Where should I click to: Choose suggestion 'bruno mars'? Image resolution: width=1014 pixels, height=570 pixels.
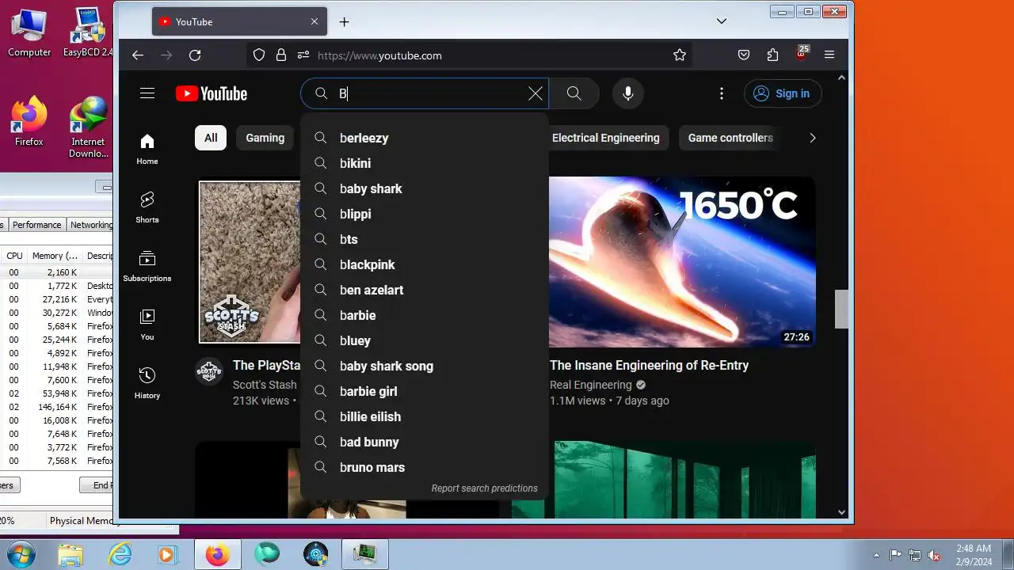[425, 467]
